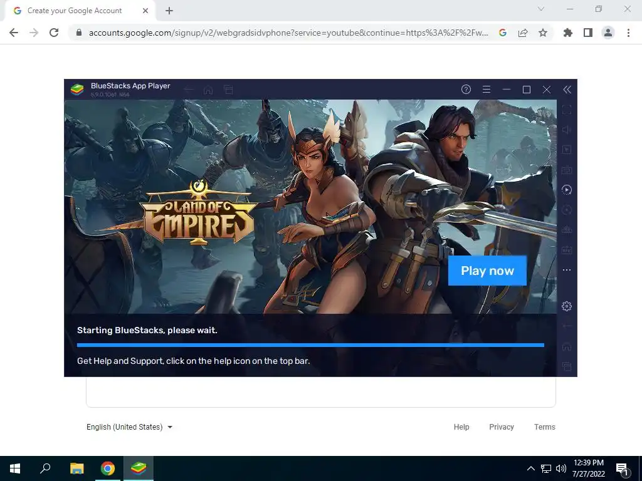The image size is (642, 481).
Task: Select the Create your Google Account tab
Action: tap(75, 11)
